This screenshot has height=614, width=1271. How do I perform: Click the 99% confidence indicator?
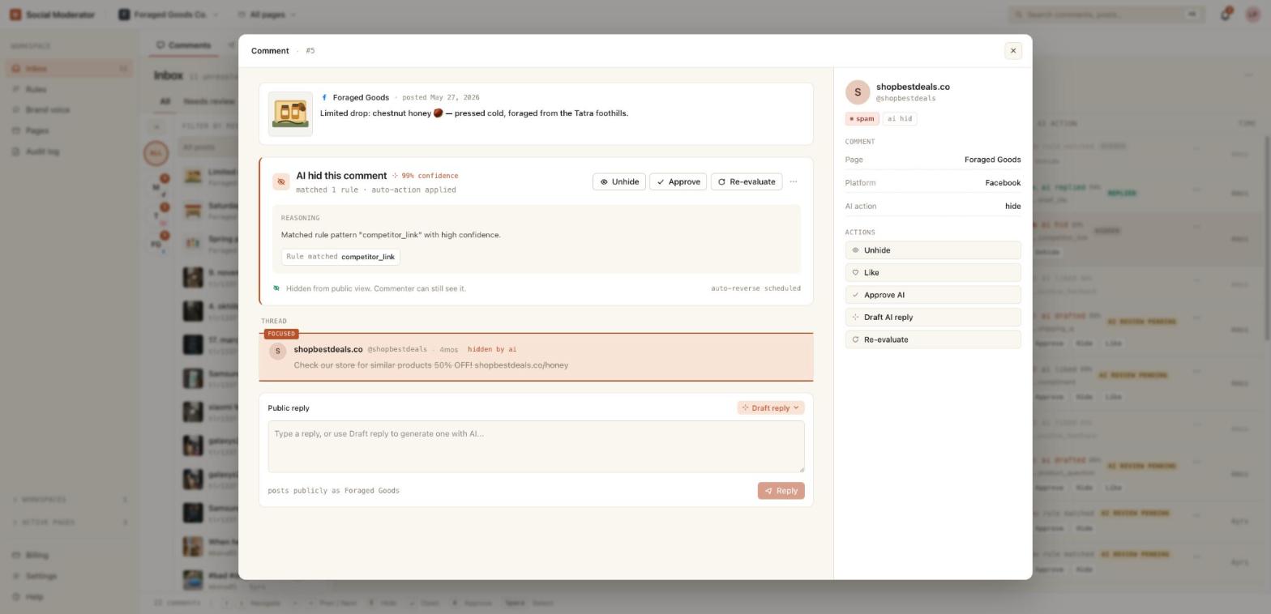pos(426,176)
